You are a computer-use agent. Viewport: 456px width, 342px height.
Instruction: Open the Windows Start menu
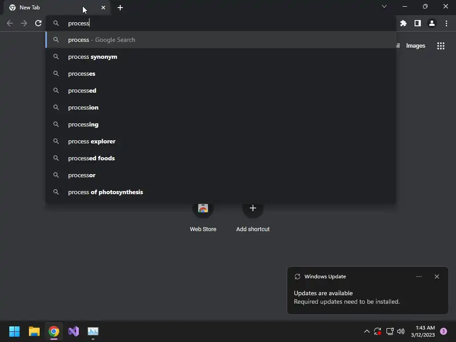[x=14, y=331]
